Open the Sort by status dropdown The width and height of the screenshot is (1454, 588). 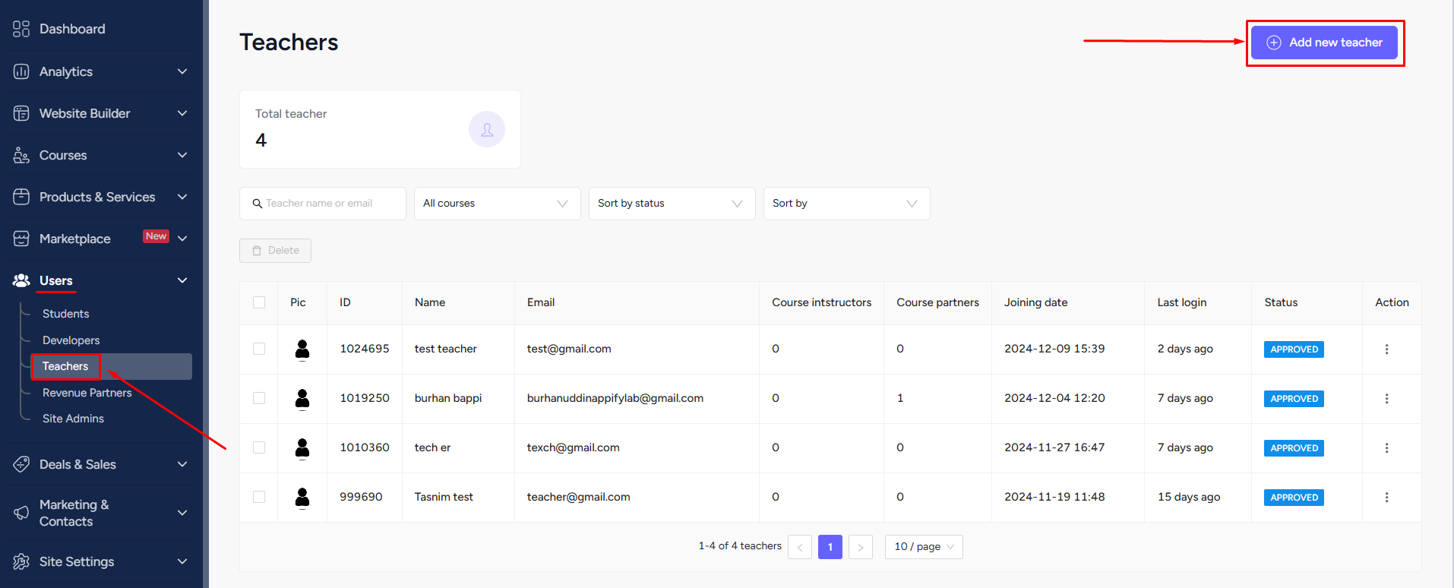click(x=672, y=204)
